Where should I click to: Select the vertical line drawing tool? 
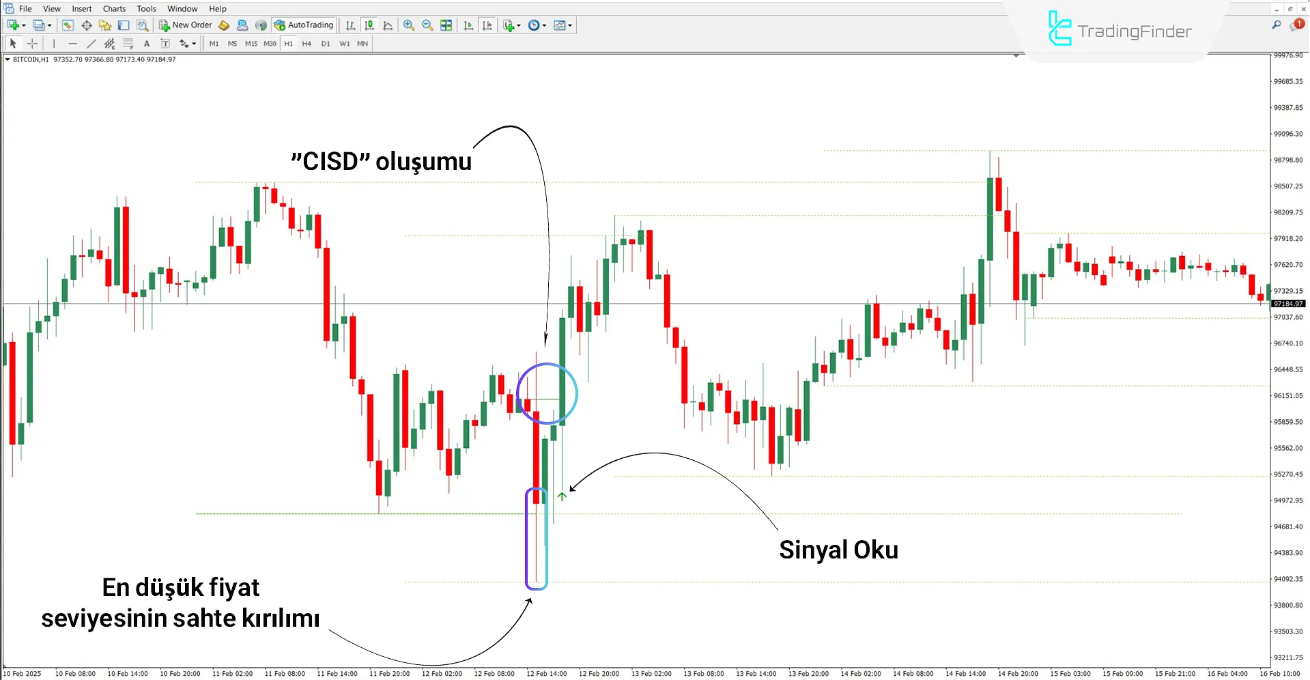pyautogui.click(x=54, y=44)
